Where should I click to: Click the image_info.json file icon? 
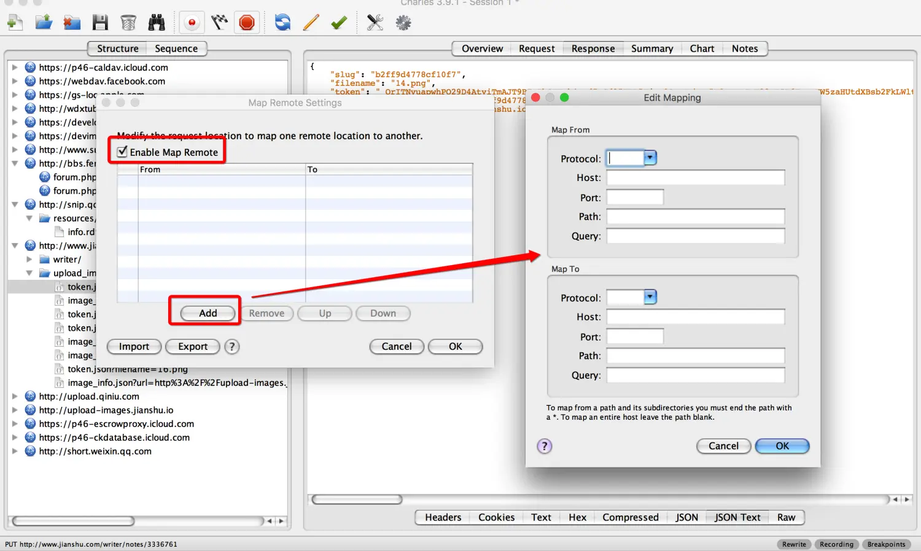tap(60, 383)
